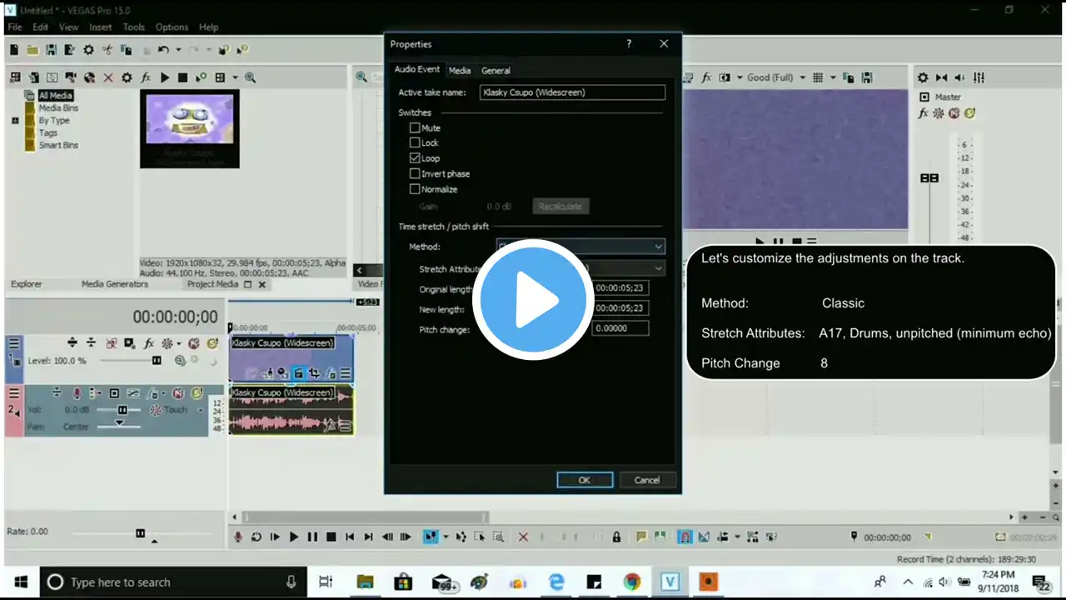
Task: Open the Options menu
Action: coord(172,27)
